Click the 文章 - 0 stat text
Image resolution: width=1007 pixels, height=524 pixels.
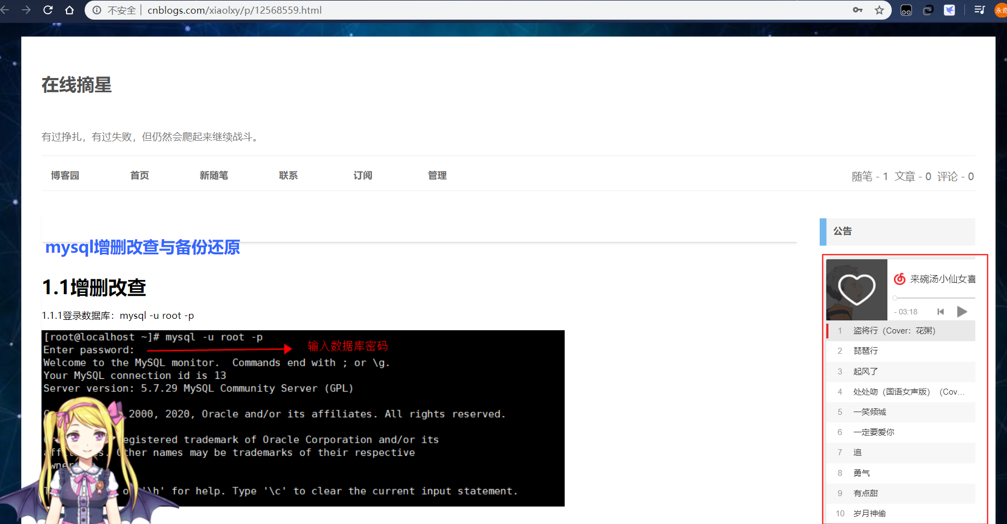point(913,176)
